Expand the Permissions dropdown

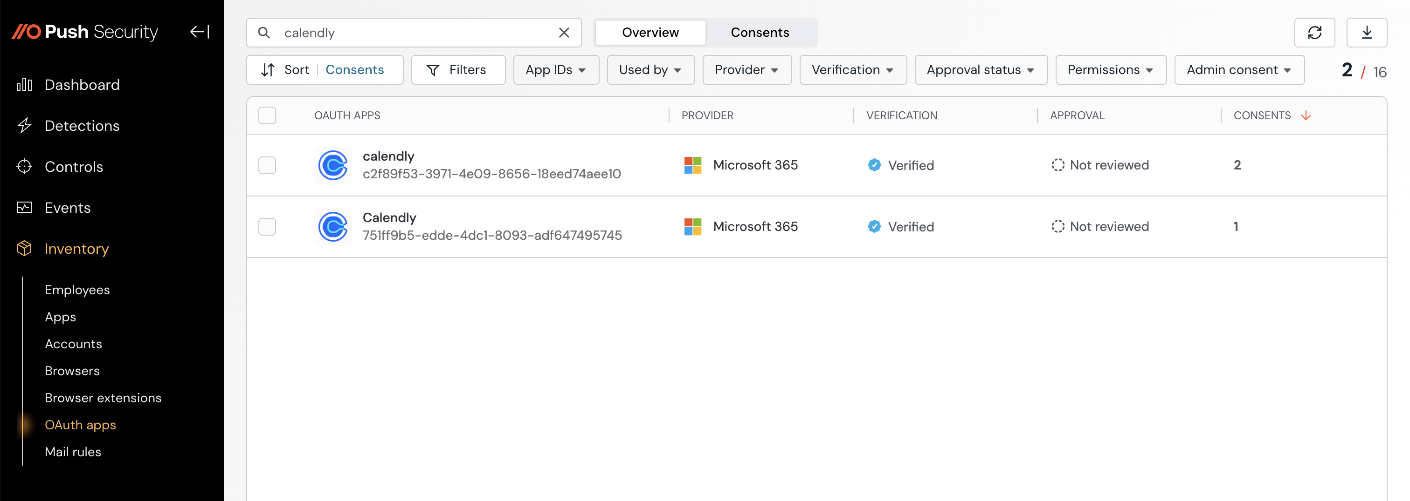1111,70
